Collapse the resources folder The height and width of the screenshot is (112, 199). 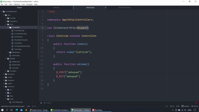pos(4,86)
